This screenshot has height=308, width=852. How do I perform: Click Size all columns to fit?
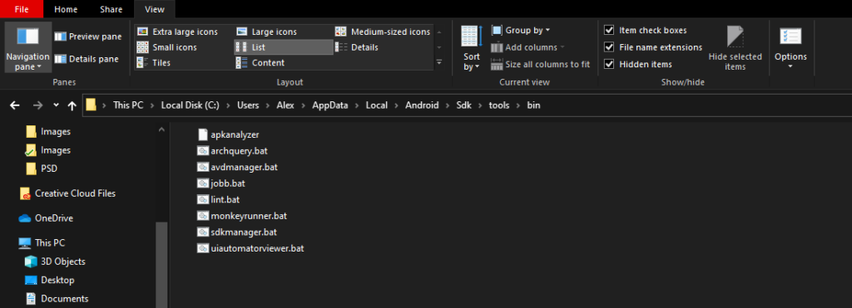click(541, 64)
